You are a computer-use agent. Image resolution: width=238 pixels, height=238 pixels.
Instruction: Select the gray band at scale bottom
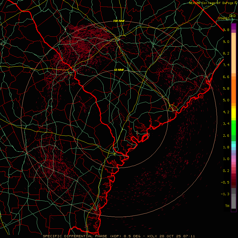(x=234, y=203)
